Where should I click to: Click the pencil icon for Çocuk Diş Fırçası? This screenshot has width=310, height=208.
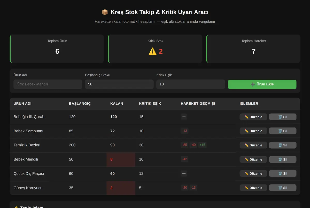click(x=246, y=174)
